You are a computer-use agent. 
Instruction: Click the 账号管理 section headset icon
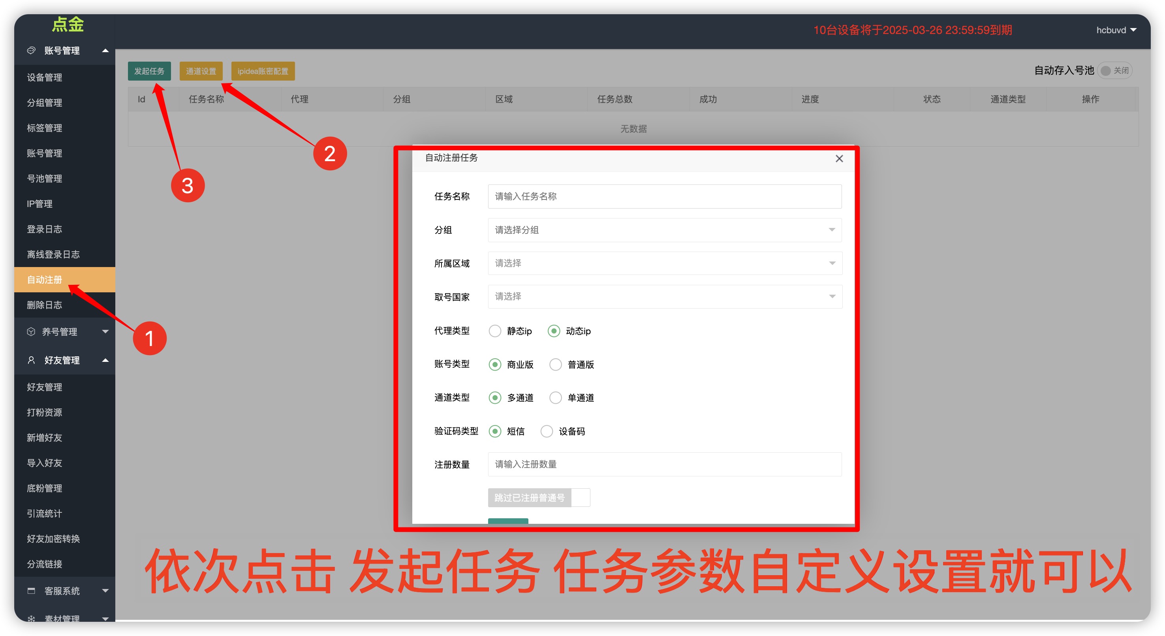coord(31,50)
